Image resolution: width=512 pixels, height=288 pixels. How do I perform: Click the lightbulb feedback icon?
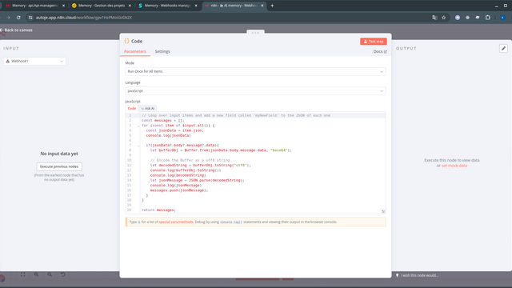[397, 275]
